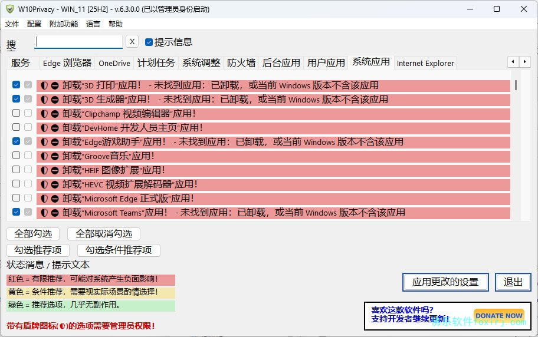
Task: Click the minus icon on the DevHome row
Action: [54, 128]
